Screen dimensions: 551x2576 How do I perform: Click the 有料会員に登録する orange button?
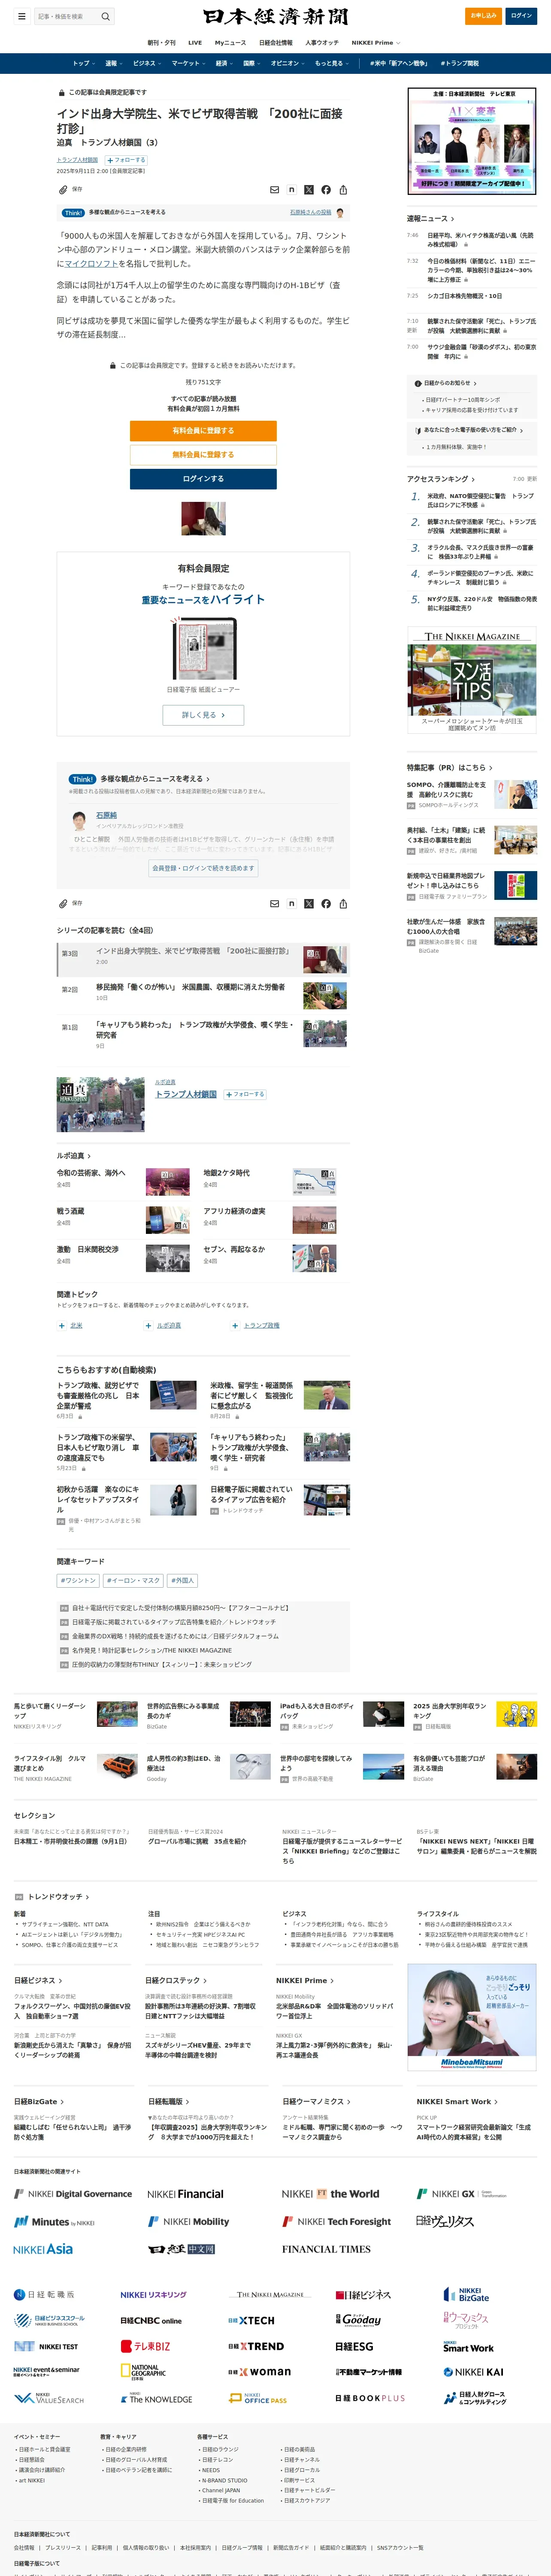point(203,431)
